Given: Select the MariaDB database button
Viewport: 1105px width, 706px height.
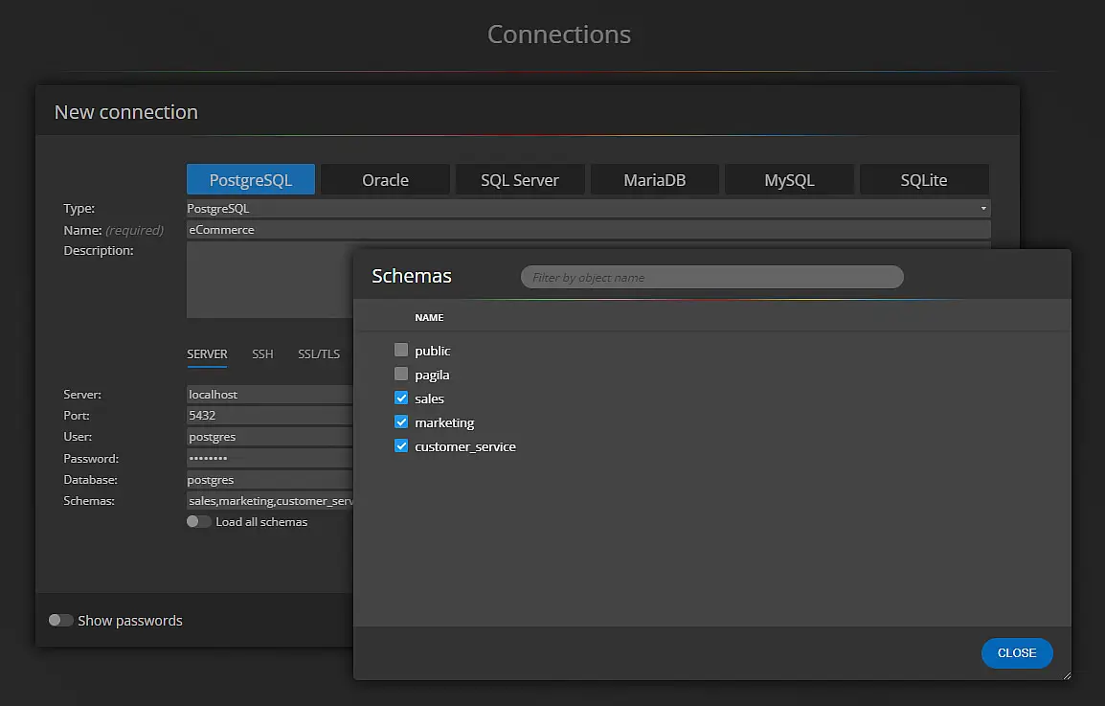Looking at the screenshot, I should pos(655,180).
